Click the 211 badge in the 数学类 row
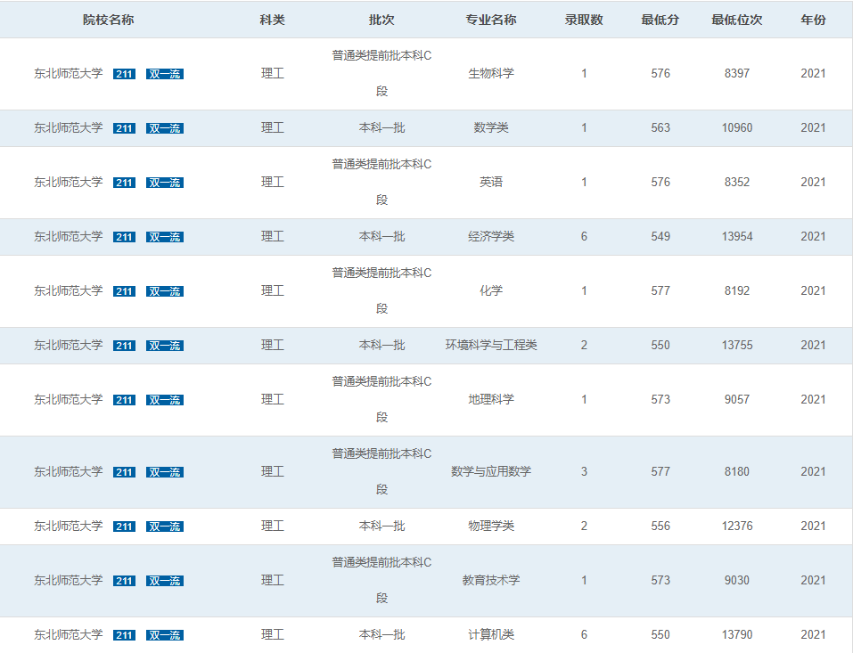This screenshot has height=653, width=853. pyautogui.click(x=124, y=128)
